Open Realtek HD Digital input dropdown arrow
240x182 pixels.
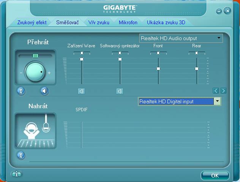[x=217, y=101]
